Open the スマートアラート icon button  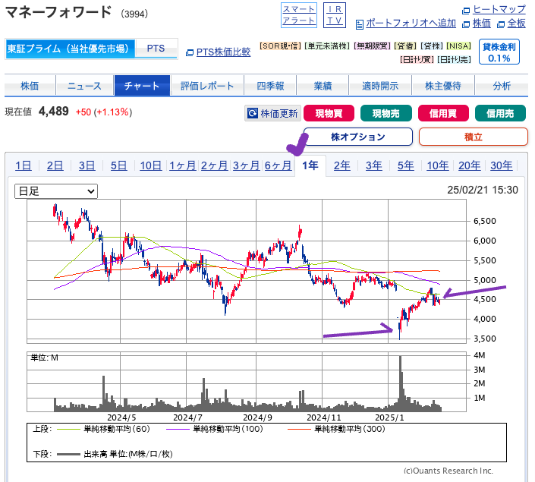[x=299, y=15]
